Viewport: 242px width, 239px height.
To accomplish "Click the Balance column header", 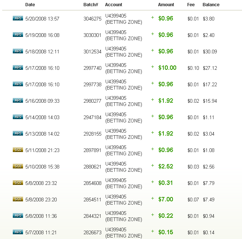I will [211, 5].
